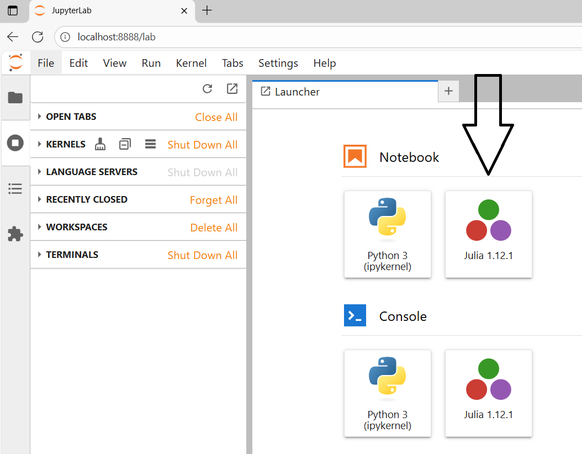The image size is (582, 454).
Task: Click Forget All for recently closed
Action: tap(214, 200)
